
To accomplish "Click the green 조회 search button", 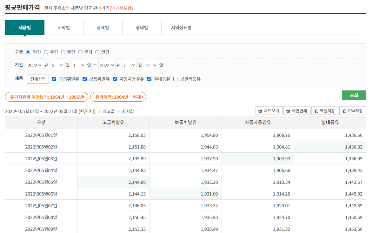I will pos(354,95).
